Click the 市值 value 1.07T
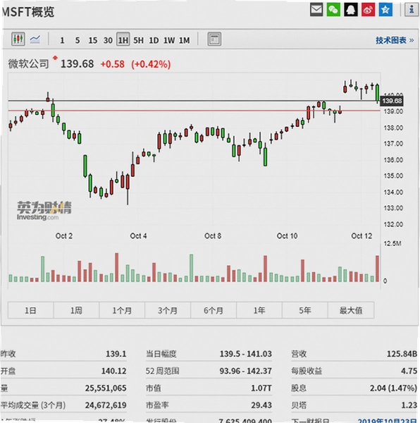 click(261, 388)
